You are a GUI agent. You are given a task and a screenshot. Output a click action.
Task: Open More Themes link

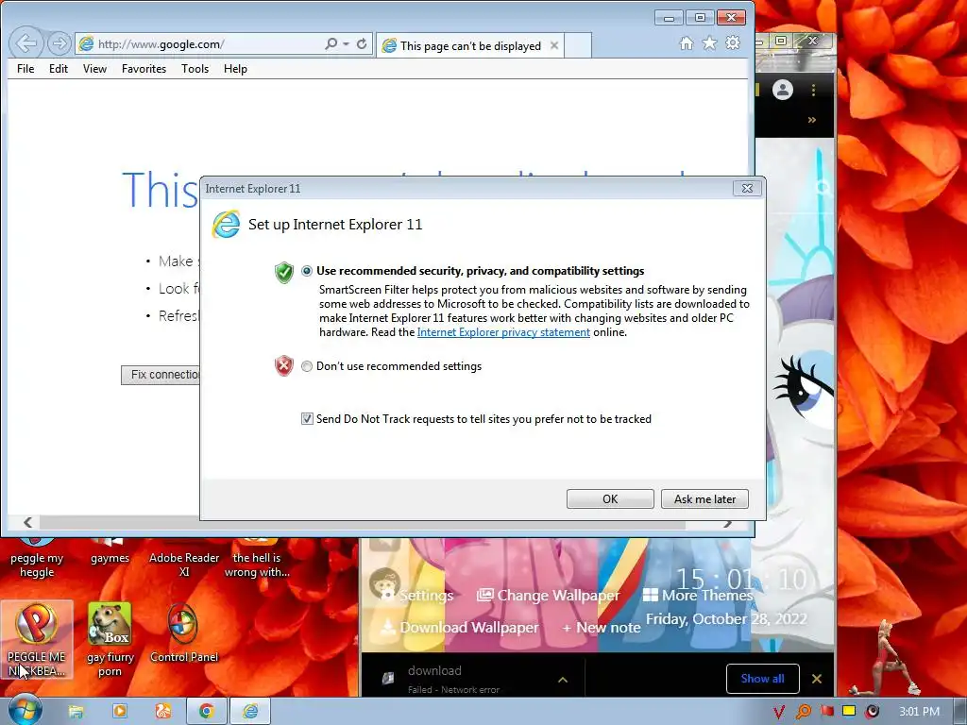(698, 595)
